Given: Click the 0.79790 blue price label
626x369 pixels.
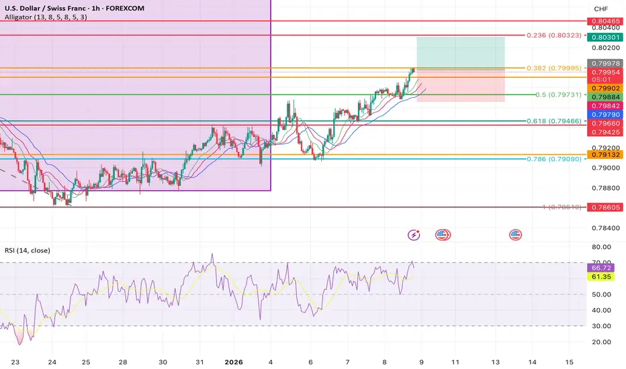Looking at the screenshot, I should (605, 115).
